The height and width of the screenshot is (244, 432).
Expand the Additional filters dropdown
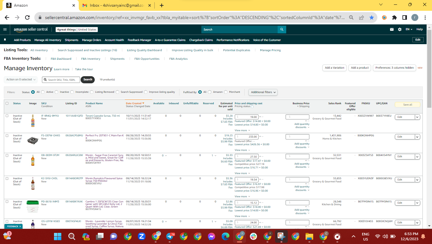(x=263, y=92)
